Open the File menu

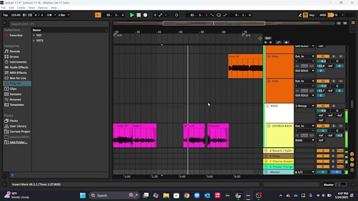[4, 8]
